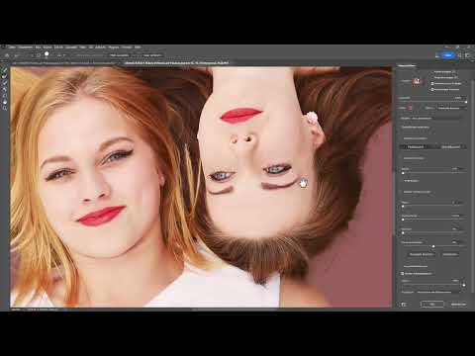This screenshot has width=475, height=356.
Task: Choose the Color Aware refine mode
Action: pyautogui.click(x=416, y=146)
